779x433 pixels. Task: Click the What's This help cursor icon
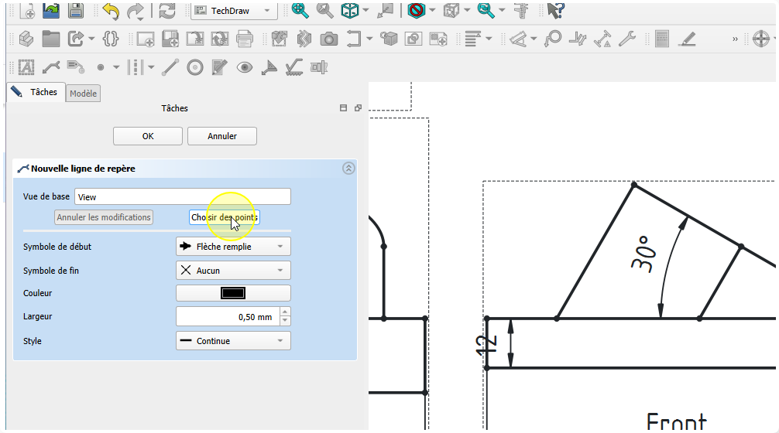coord(554,11)
